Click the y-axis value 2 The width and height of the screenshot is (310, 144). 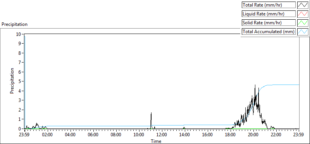(20, 110)
